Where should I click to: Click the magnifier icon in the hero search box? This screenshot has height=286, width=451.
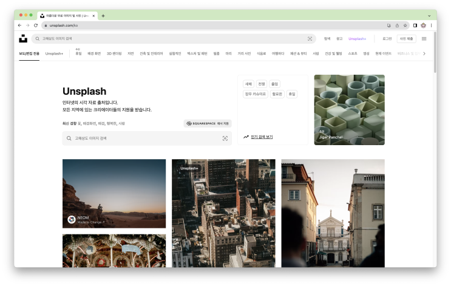pos(69,138)
